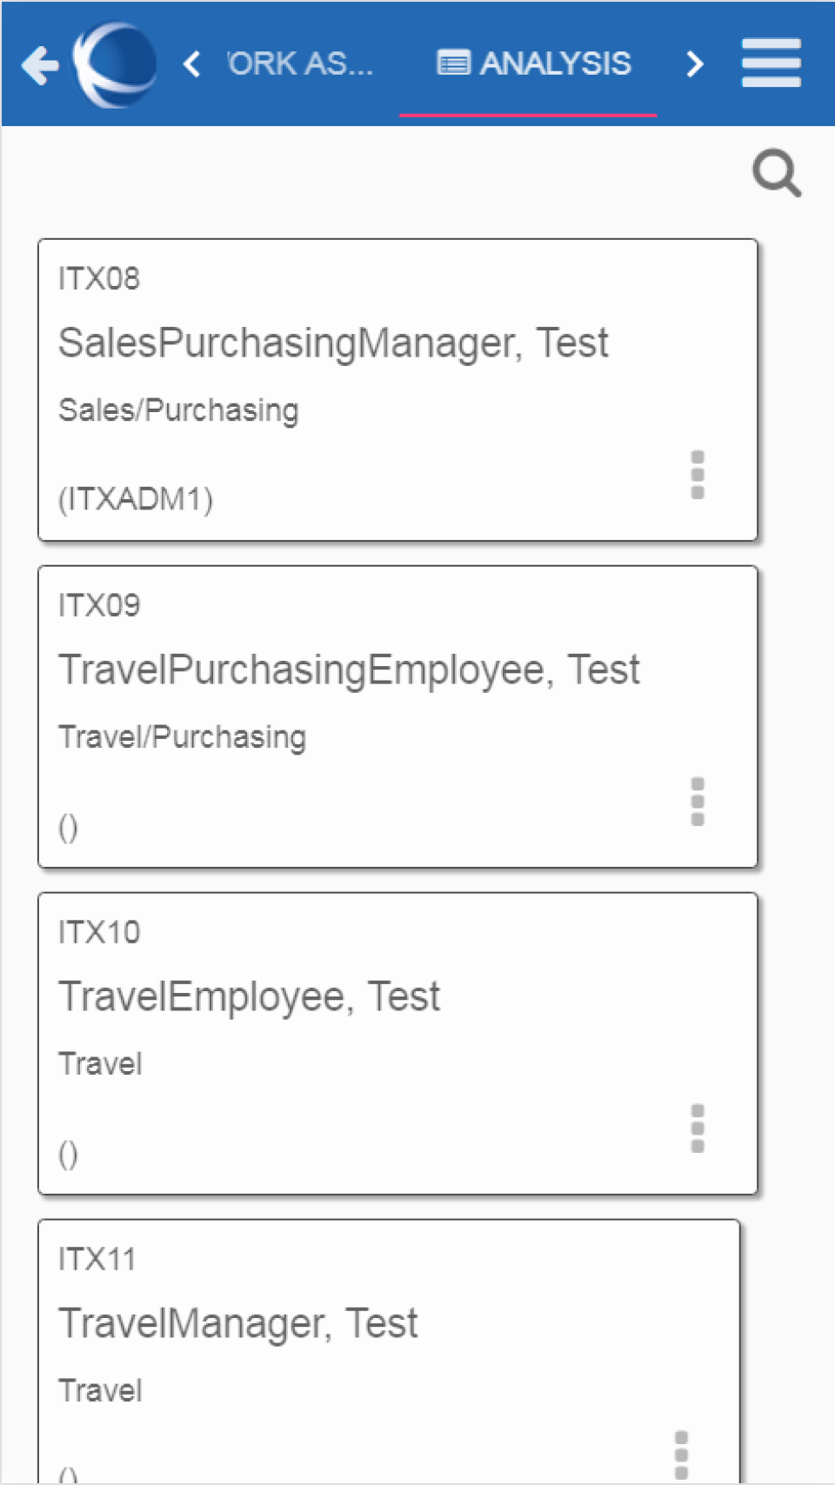
Task: Open the search icon
Action: (776, 172)
